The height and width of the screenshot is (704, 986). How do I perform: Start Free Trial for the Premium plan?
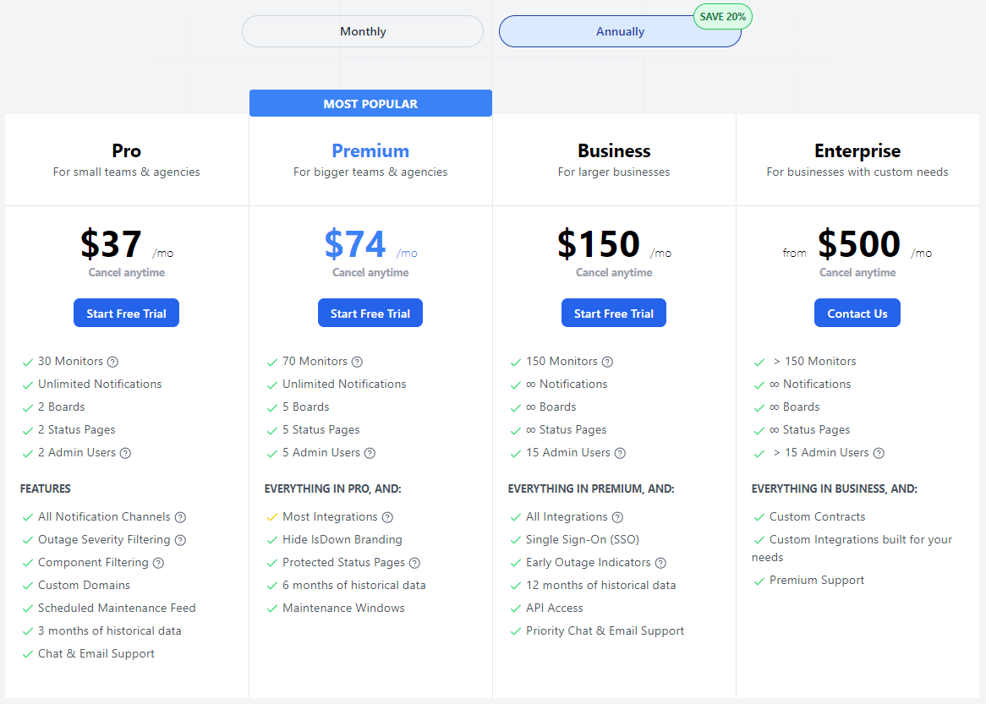(370, 313)
